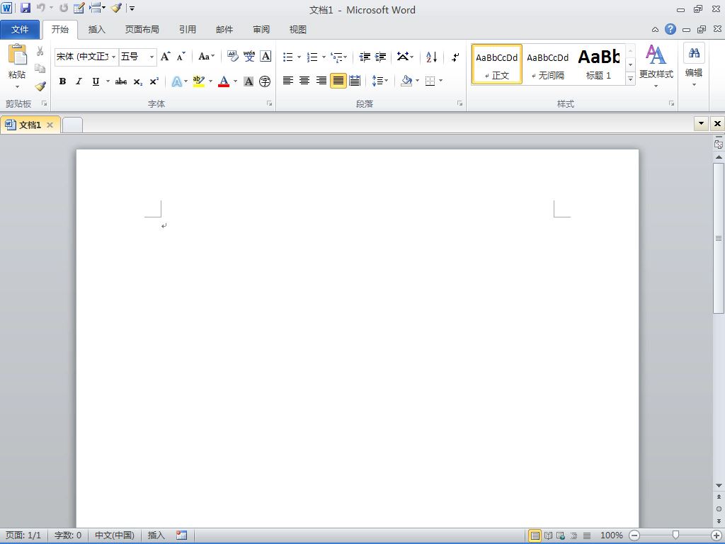Click the Zoom Out minus icon
This screenshot has width=725, height=544.
point(635,535)
